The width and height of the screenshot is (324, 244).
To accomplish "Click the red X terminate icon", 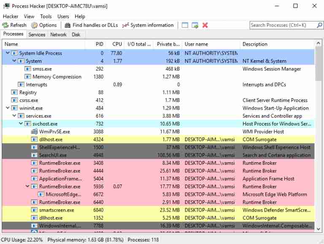I will tap(205, 25).
